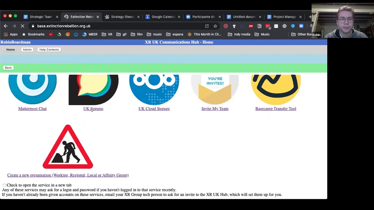Viewport: 374px width, 210px height.
Task: Open the YouTube bookmark icon
Action: (51, 34)
